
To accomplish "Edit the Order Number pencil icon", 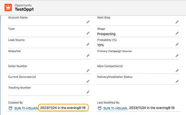I will pos(88,71).
